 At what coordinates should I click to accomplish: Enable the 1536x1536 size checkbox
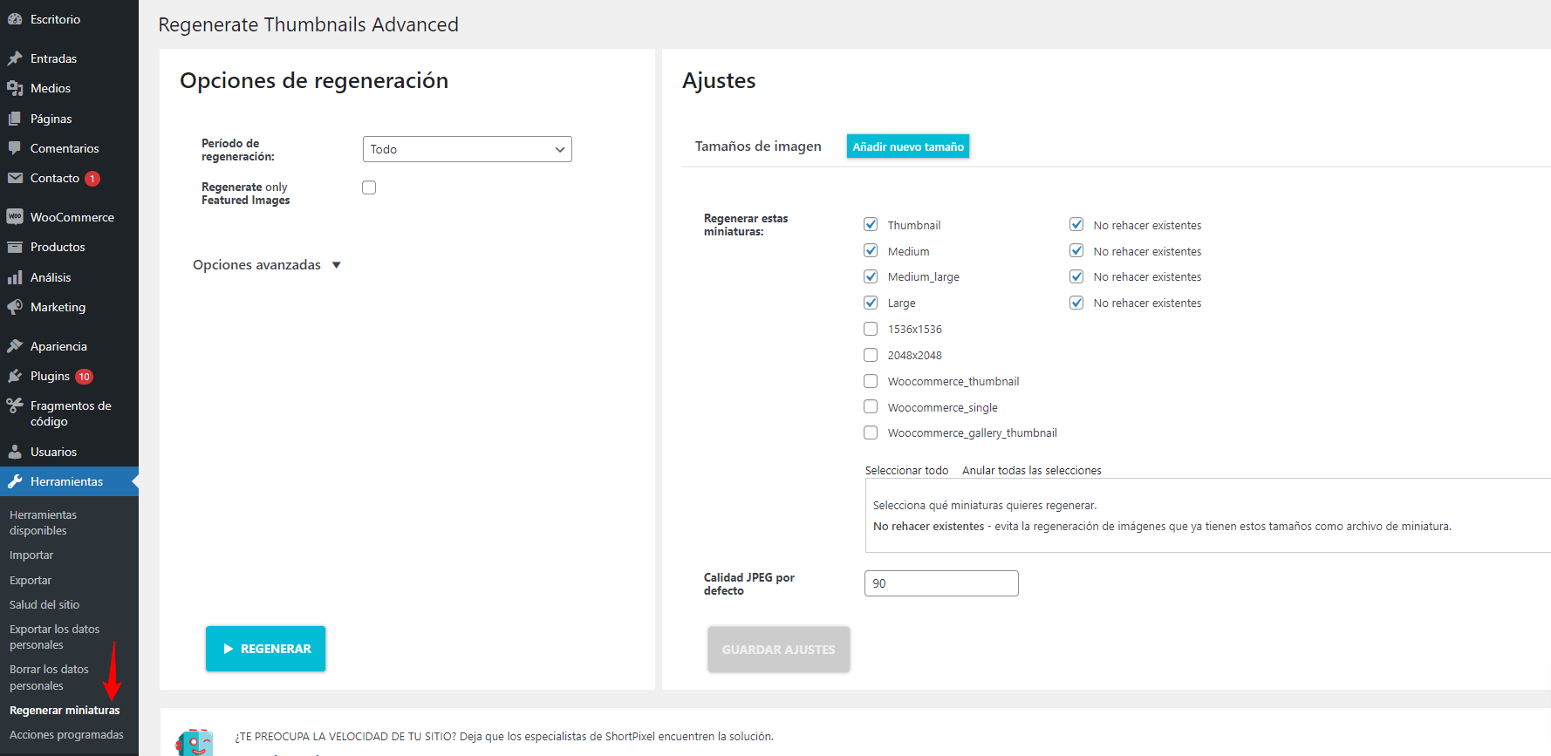coord(871,329)
